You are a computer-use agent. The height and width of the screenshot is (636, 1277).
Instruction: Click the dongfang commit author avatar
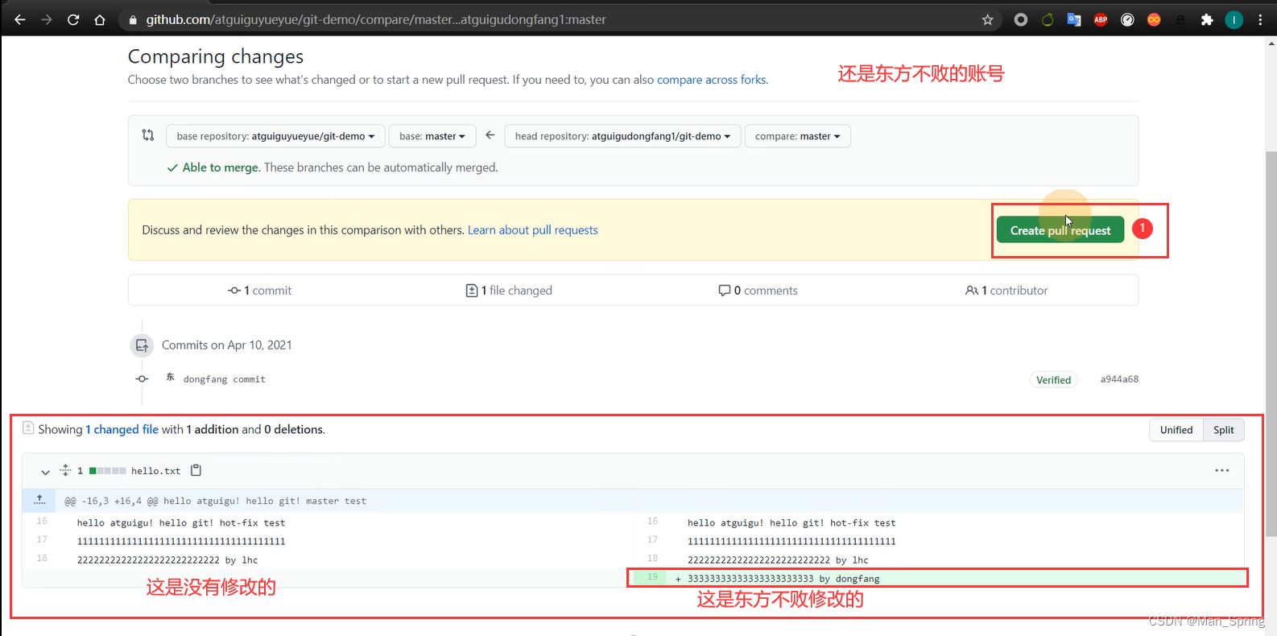(170, 377)
